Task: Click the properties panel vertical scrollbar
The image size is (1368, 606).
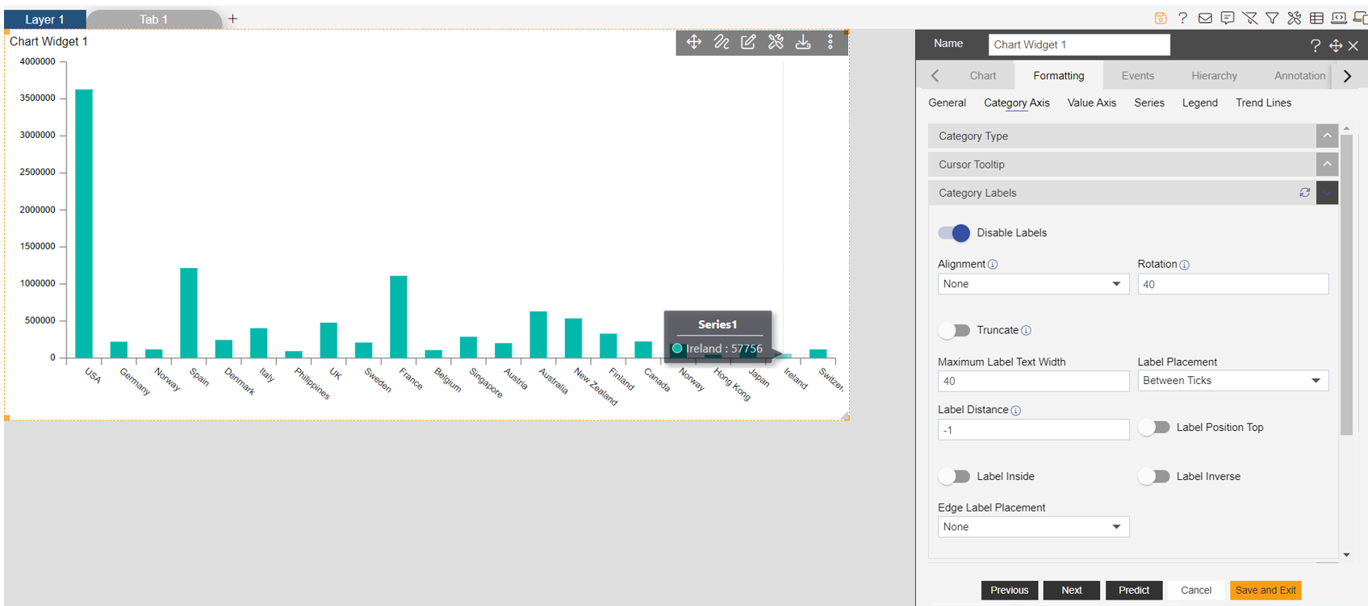Action: pos(1346,285)
